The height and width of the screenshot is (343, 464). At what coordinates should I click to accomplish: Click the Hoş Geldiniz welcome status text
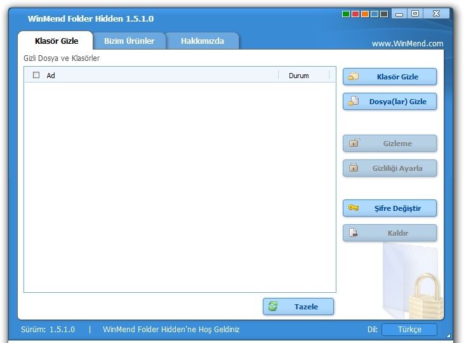click(171, 330)
